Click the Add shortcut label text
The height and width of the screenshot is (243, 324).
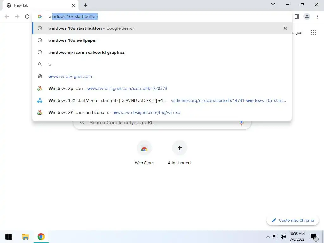point(180,163)
